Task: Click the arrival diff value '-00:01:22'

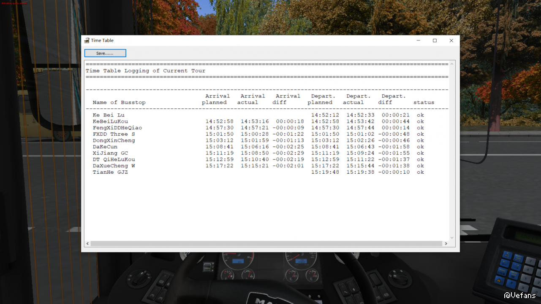Action: (x=288, y=134)
